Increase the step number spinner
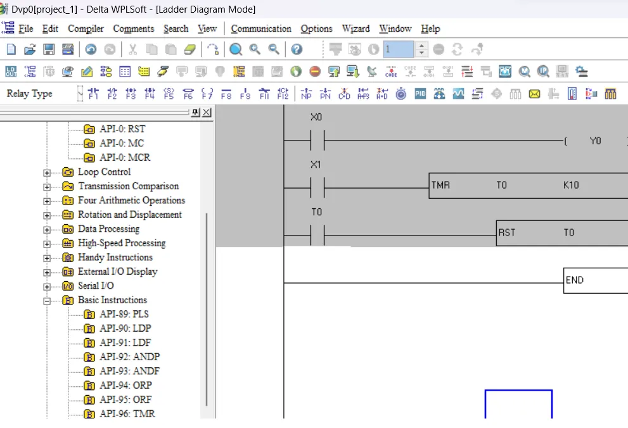This screenshot has width=628, height=428. (421, 45)
